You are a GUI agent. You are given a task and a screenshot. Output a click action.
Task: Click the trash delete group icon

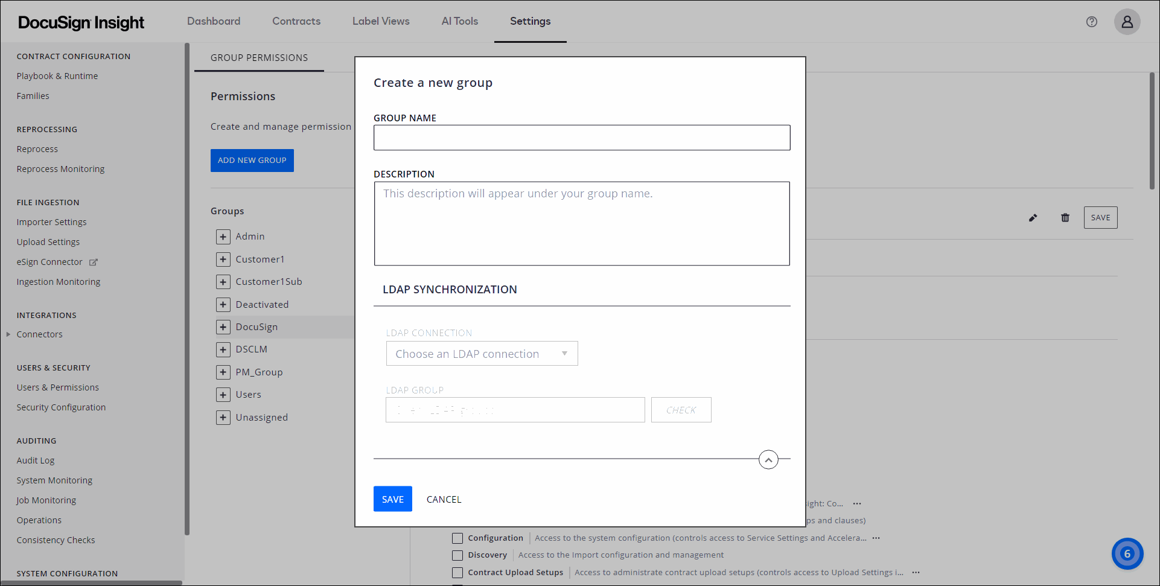[1065, 218]
